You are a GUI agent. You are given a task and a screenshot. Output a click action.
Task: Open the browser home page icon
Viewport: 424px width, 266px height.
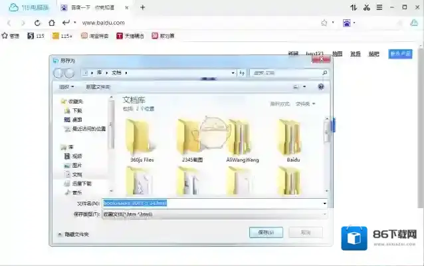point(51,23)
